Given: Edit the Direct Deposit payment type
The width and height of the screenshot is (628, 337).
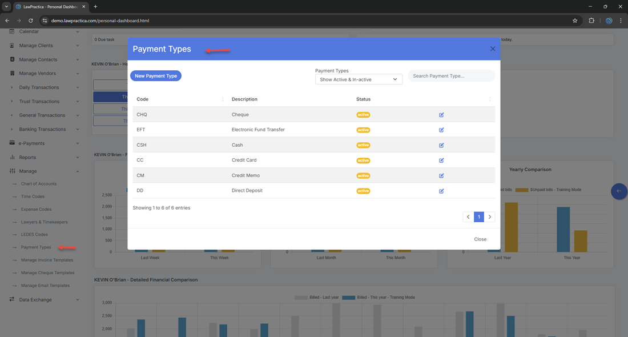Looking at the screenshot, I should click(x=441, y=191).
